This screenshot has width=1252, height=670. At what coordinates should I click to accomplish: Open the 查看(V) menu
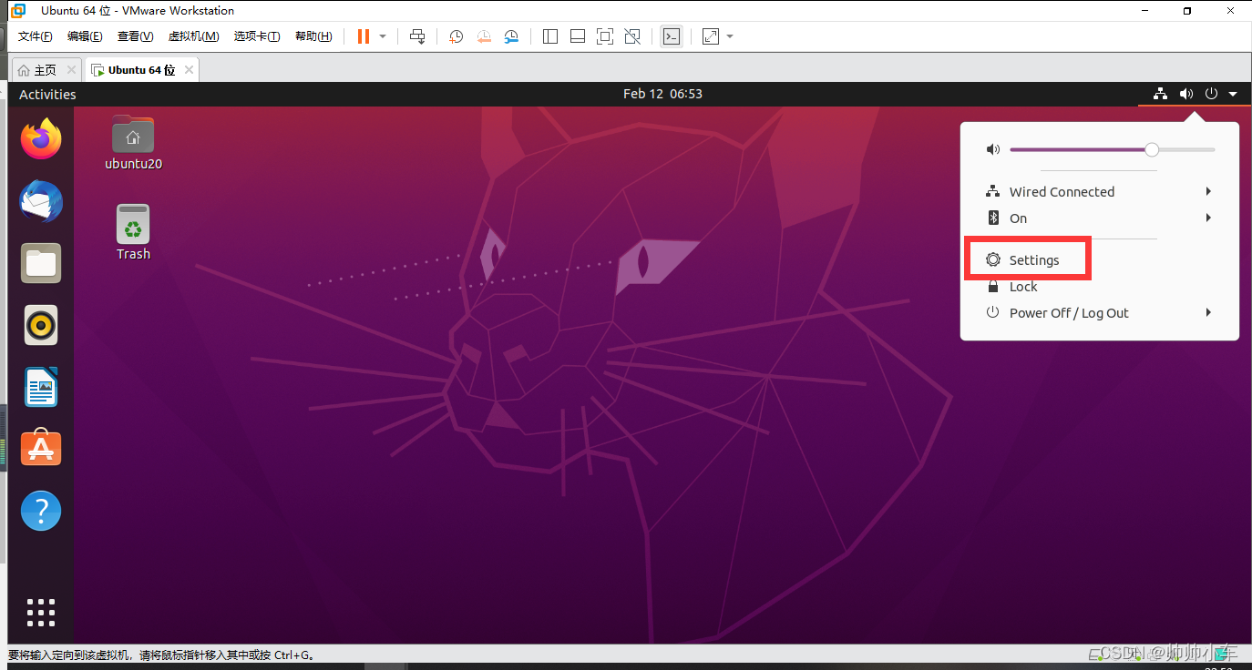tap(135, 36)
